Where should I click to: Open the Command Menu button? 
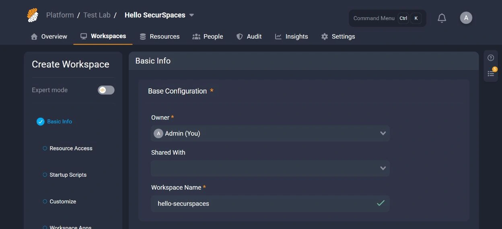click(387, 18)
